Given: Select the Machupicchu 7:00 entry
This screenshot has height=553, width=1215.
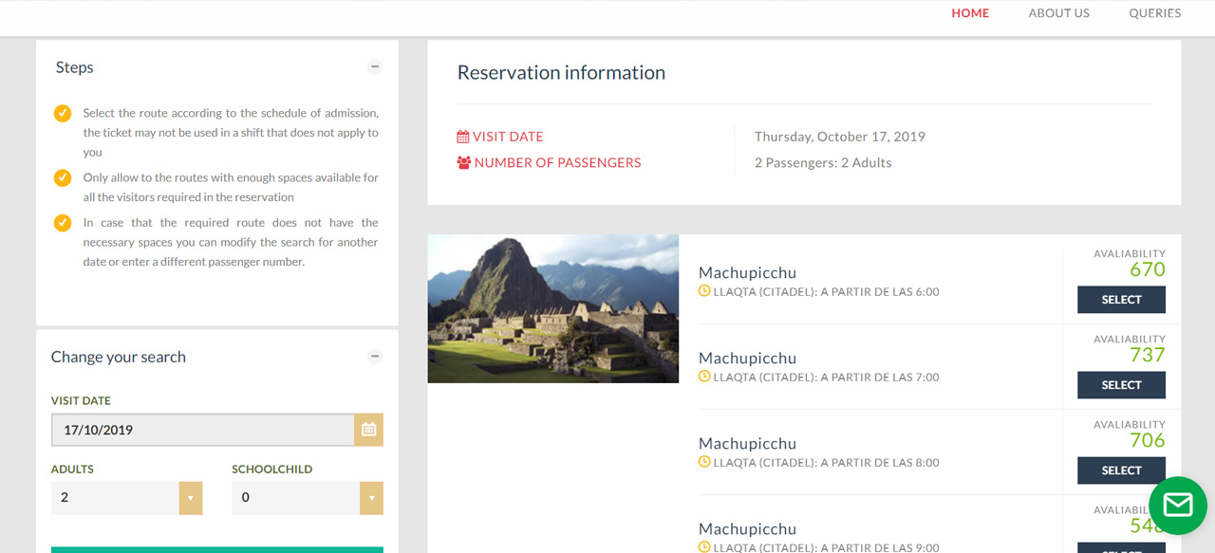Looking at the screenshot, I should point(1121,385).
